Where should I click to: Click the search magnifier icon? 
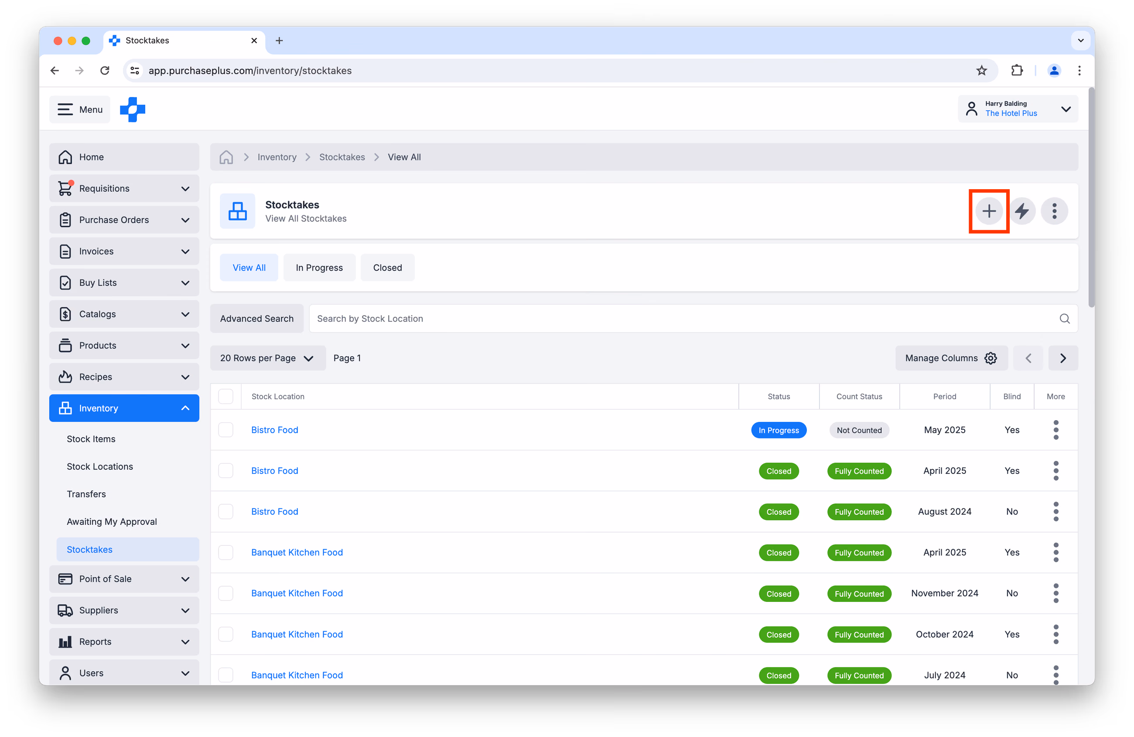1065,319
